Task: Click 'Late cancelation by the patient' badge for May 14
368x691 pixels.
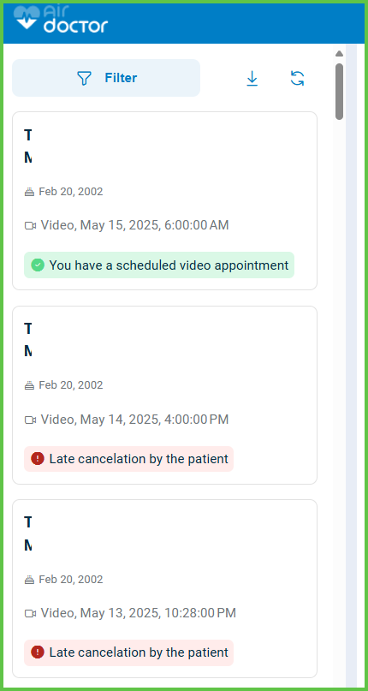Action: coord(128,459)
